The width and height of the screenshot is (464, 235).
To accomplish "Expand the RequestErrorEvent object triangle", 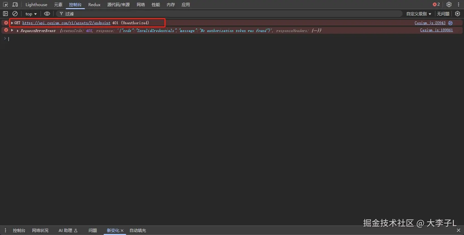I will pos(18,31).
